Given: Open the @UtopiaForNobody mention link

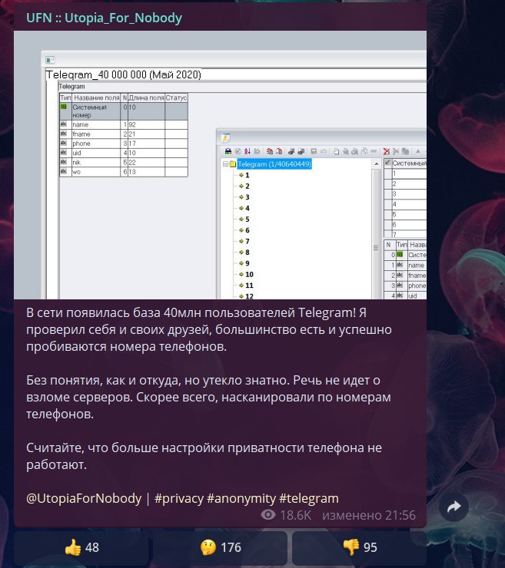Looking at the screenshot, I should [x=84, y=498].
